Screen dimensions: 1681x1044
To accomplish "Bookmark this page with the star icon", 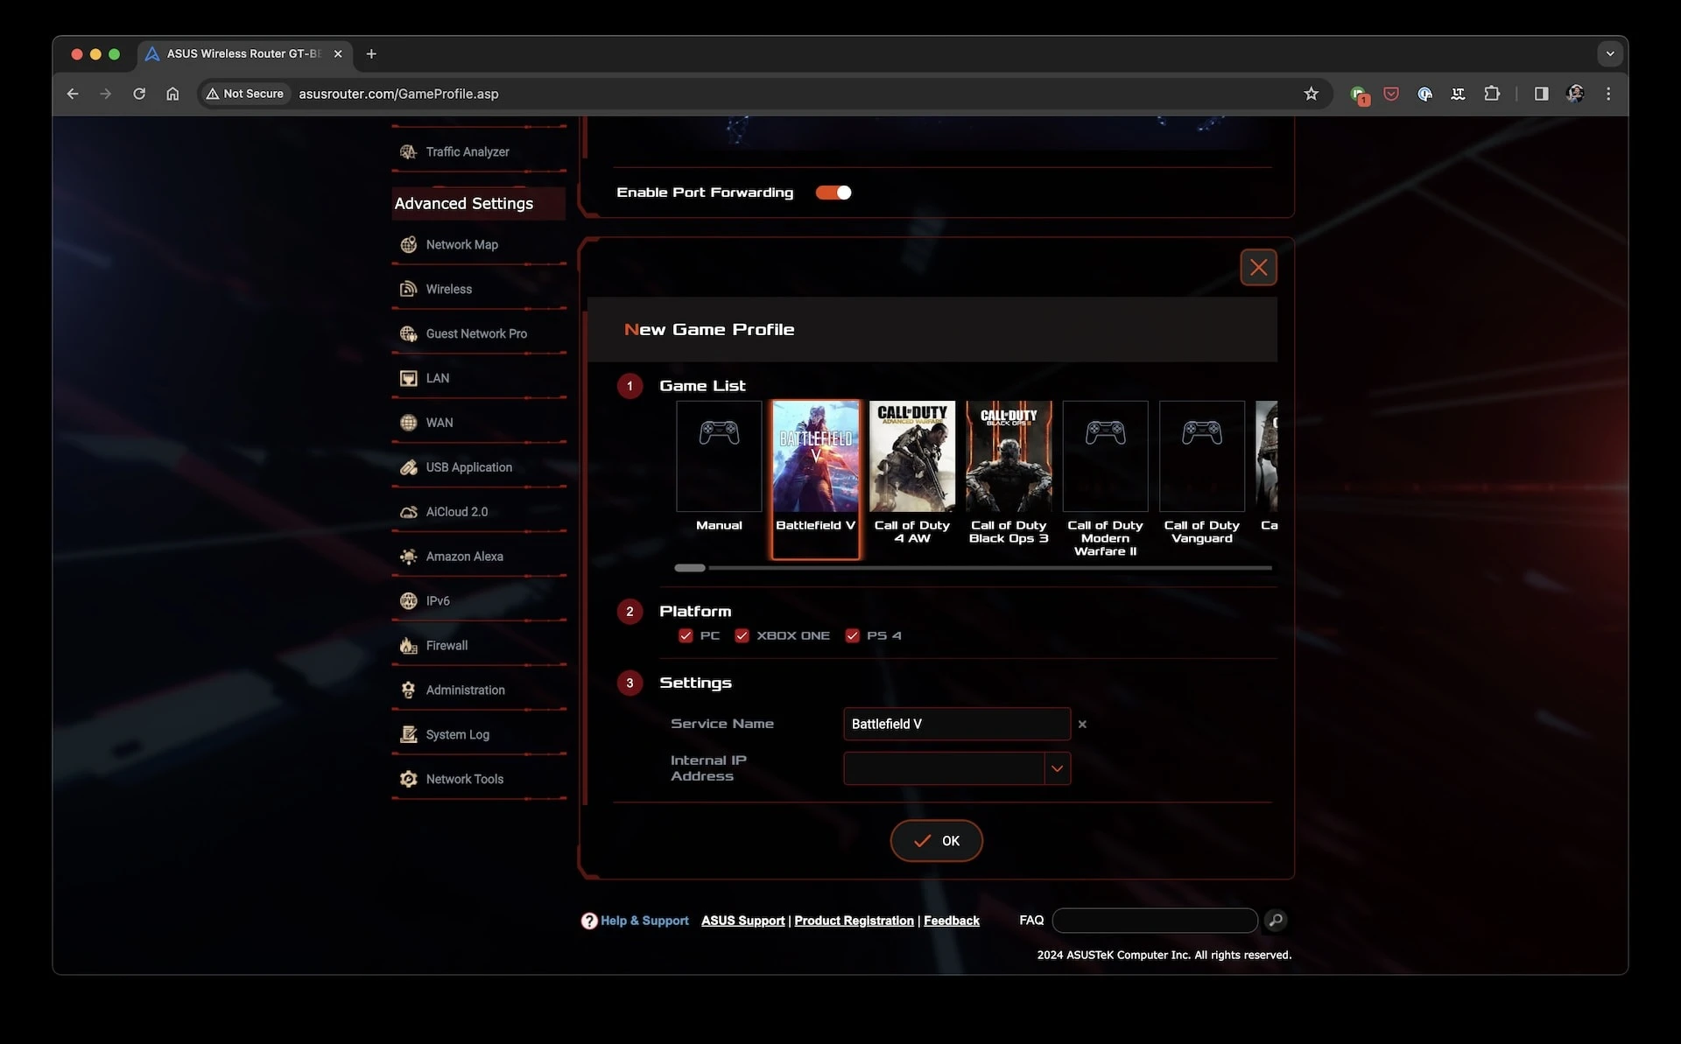I will click(x=1311, y=94).
